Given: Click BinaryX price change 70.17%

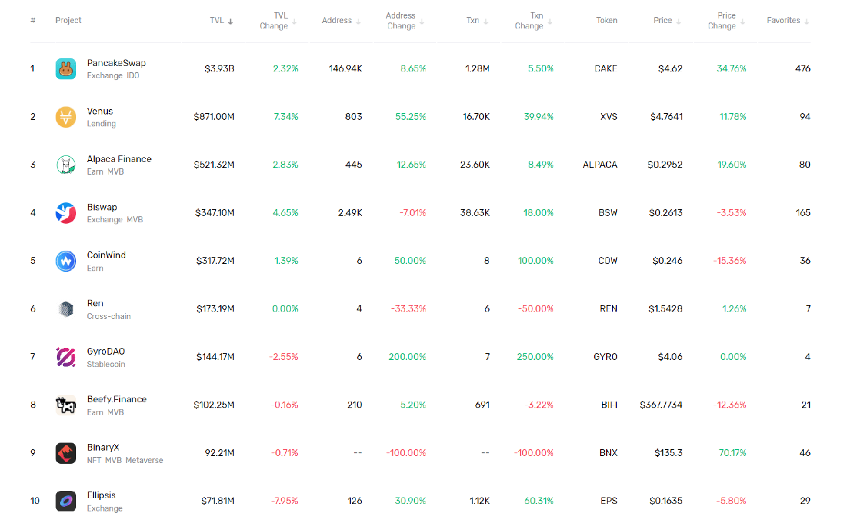Looking at the screenshot, I should pyautogui.click(x=732, y=453).
